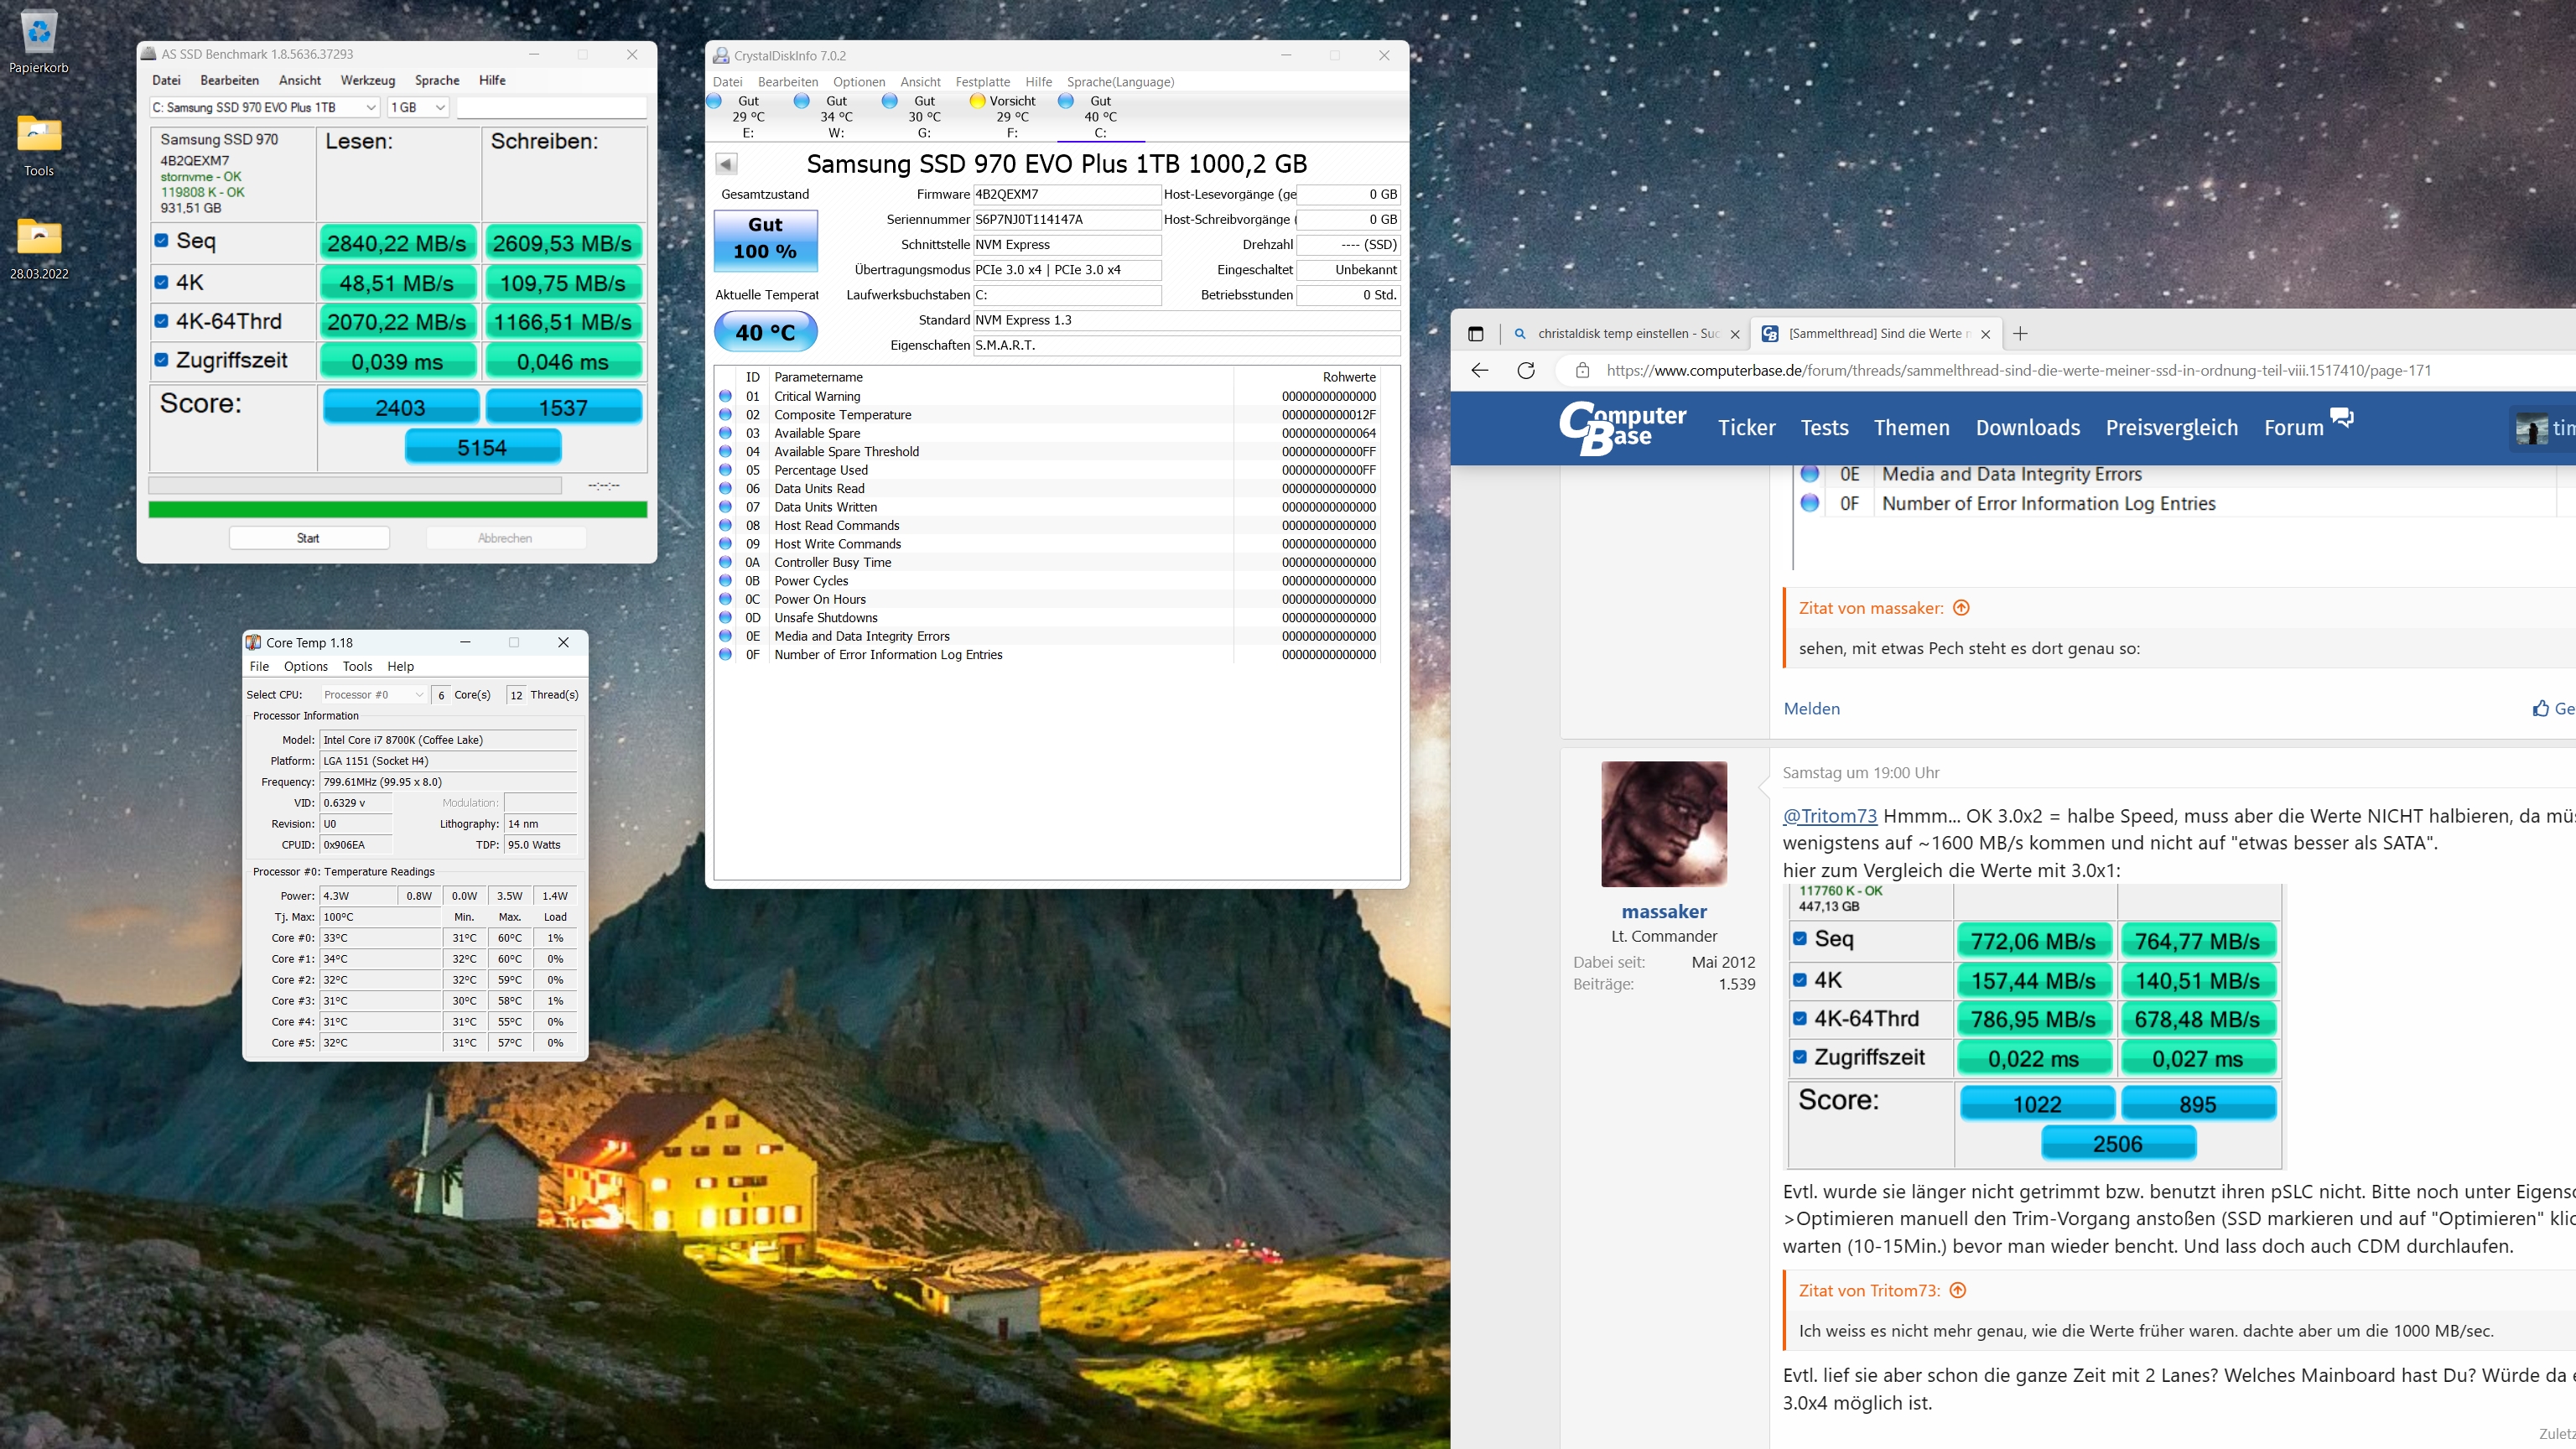Click the back arrow in CrystalDiskInfo
This screenshot has width=2576, height=1449.
tap(727, 164)
